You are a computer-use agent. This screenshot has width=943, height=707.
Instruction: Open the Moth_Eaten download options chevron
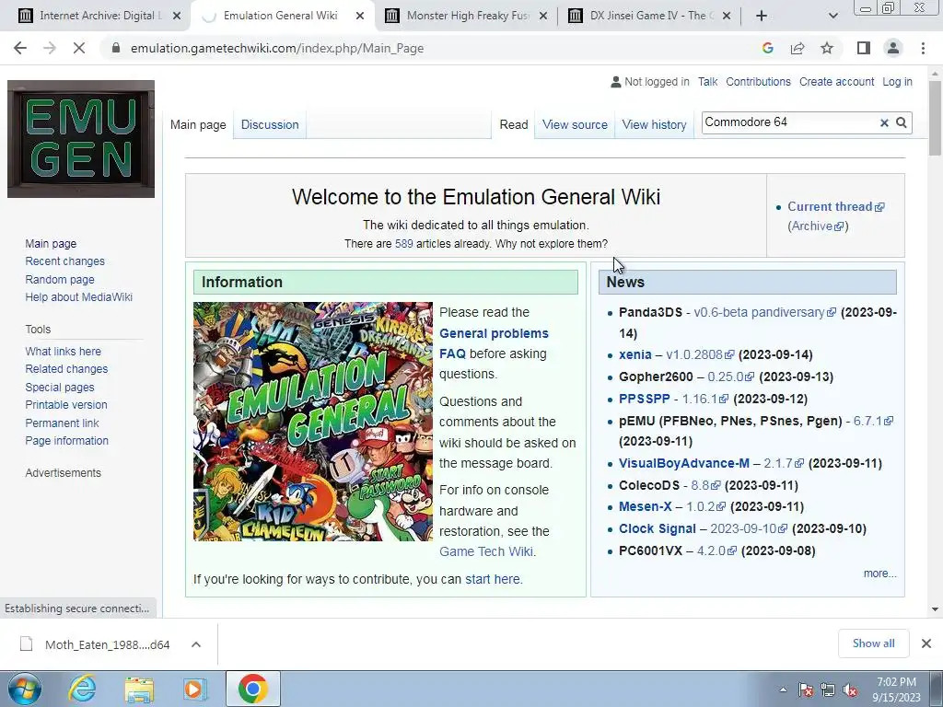[x=196, y=644]
